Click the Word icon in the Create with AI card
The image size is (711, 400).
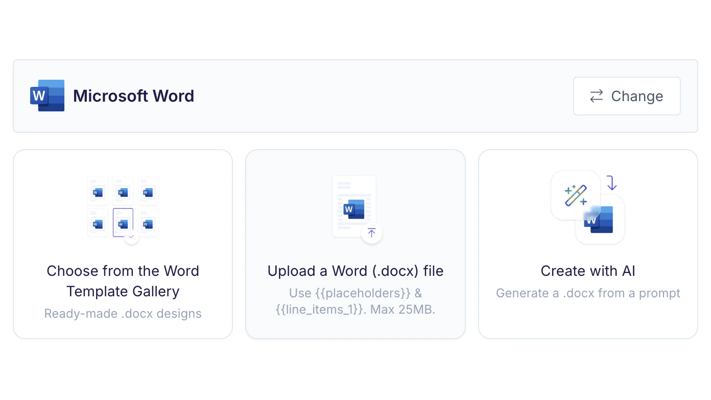599,220
